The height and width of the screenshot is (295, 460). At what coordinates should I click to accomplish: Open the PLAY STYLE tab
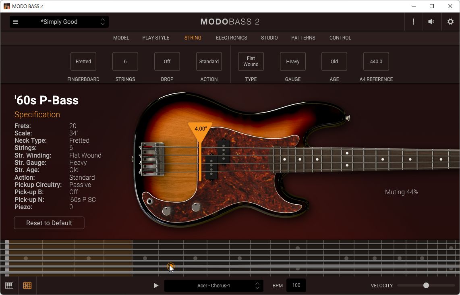tap(156, 38)
